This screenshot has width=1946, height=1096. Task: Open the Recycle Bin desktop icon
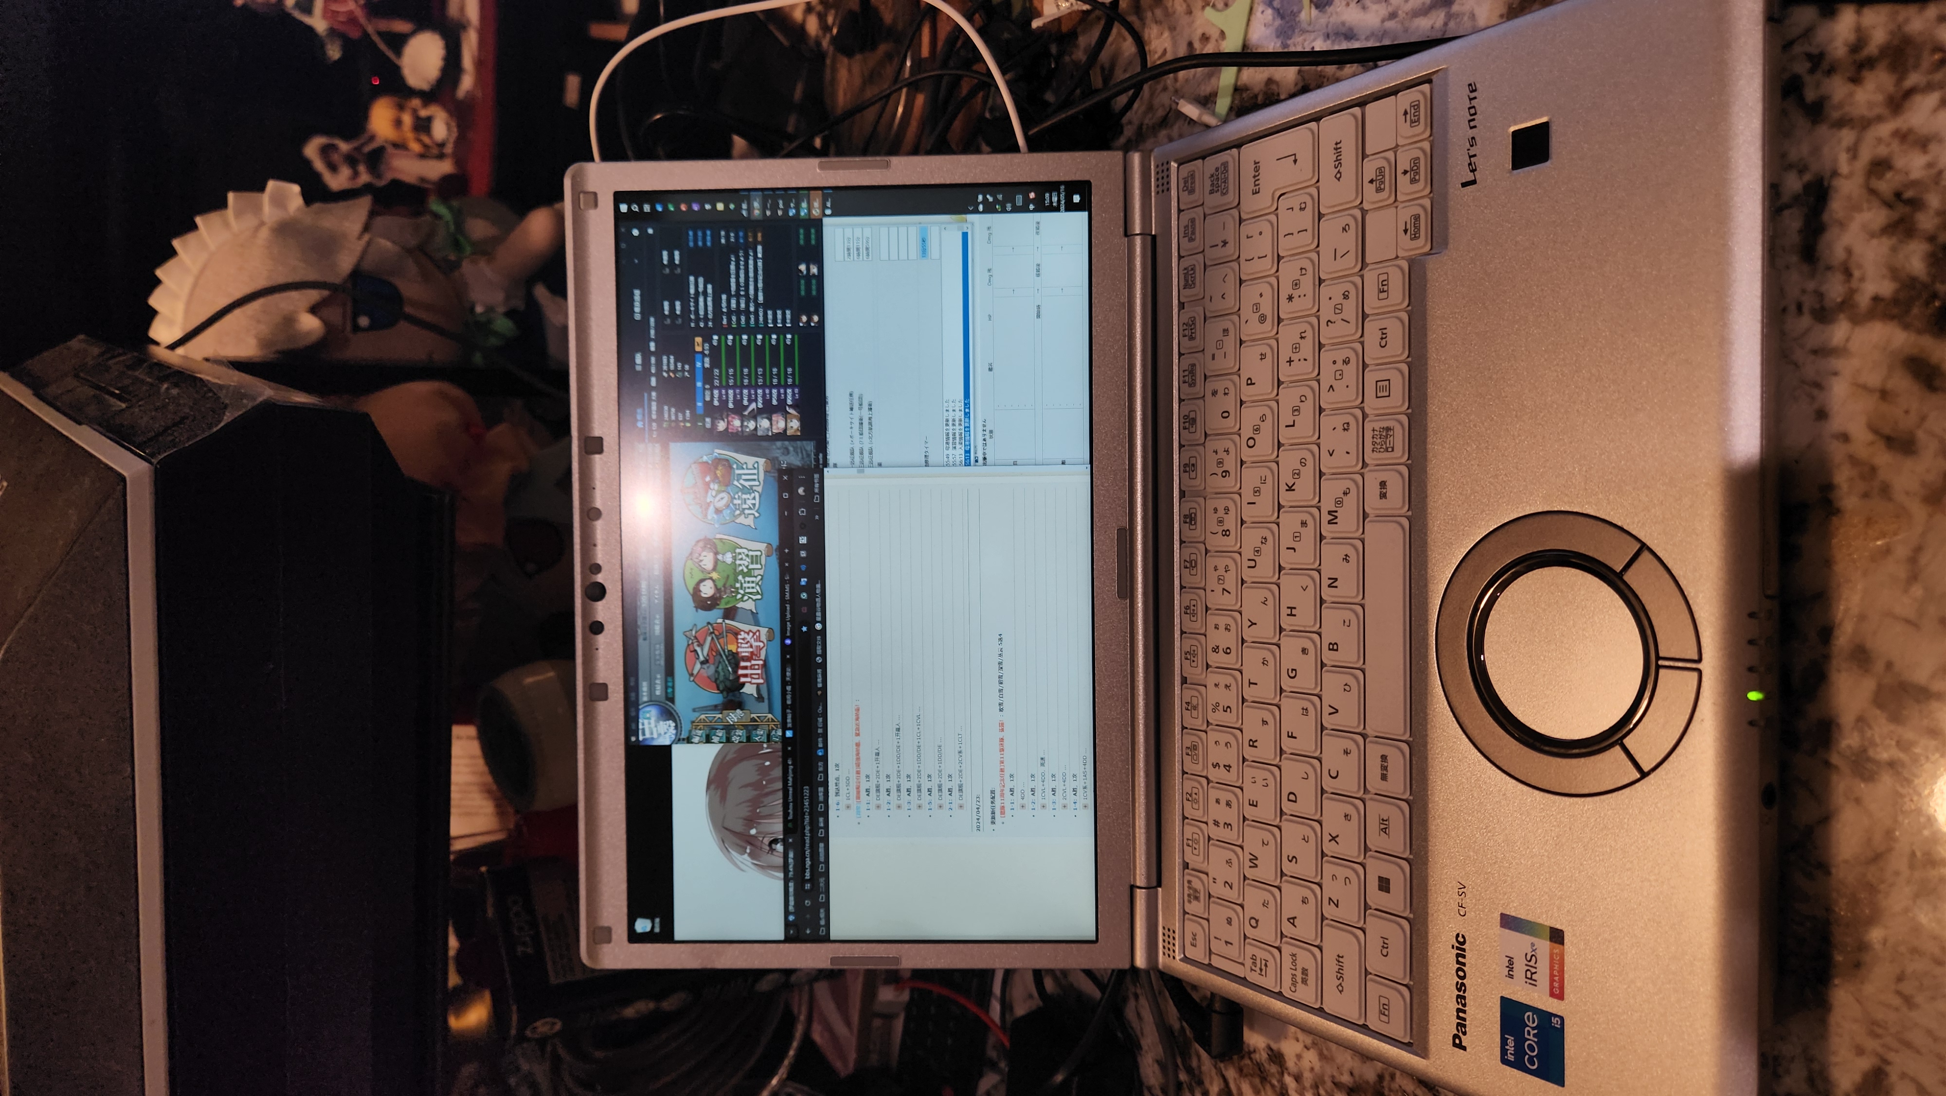point(644,925)
